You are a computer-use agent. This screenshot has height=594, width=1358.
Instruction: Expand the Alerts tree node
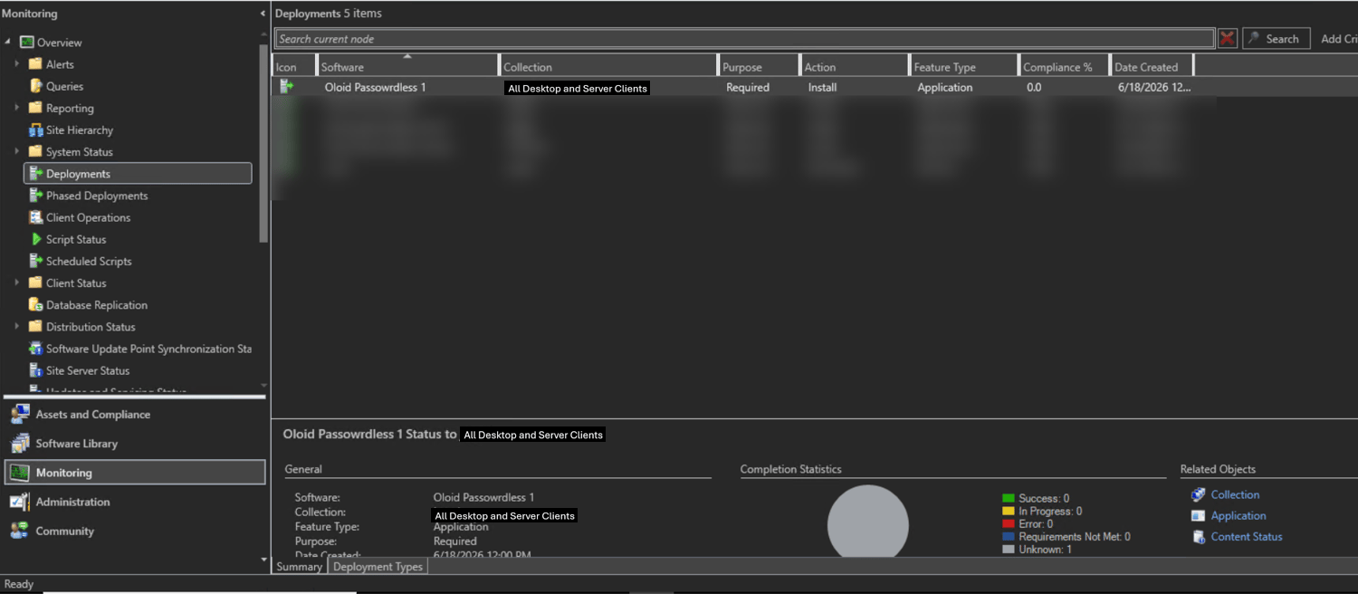[x=16, y=64]
